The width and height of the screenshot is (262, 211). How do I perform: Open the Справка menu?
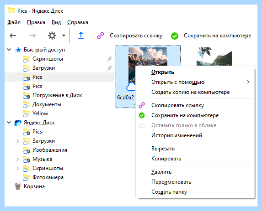click(78, 22)
